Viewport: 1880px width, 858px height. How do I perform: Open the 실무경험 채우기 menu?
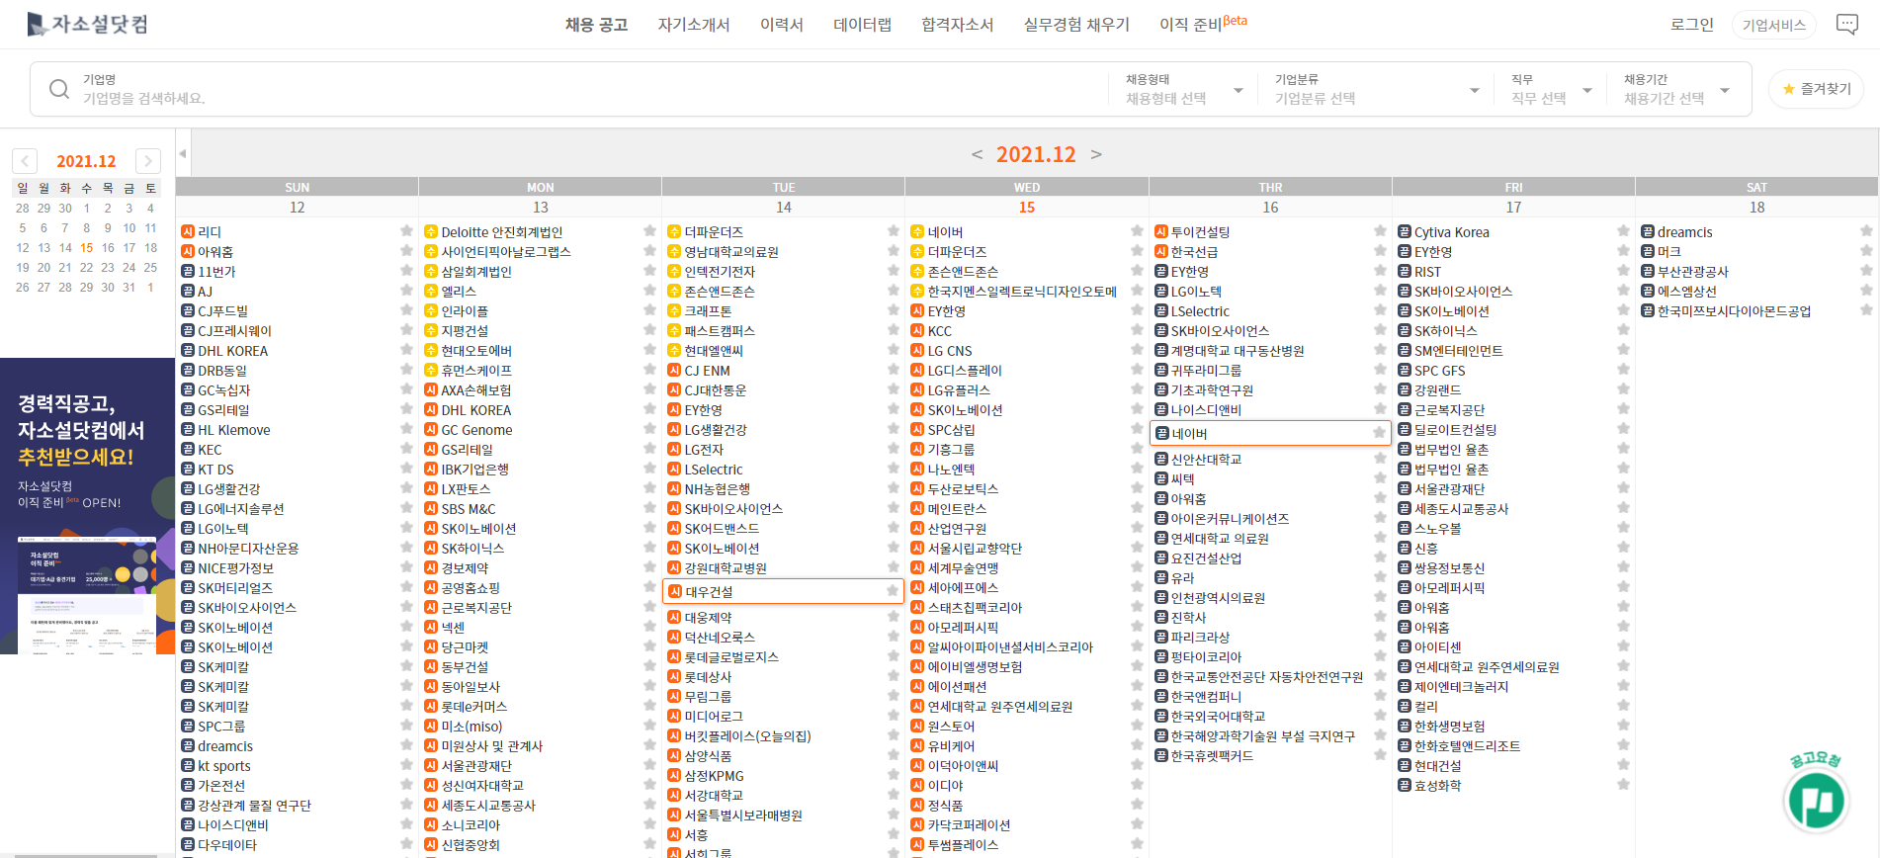[1076, 25]
